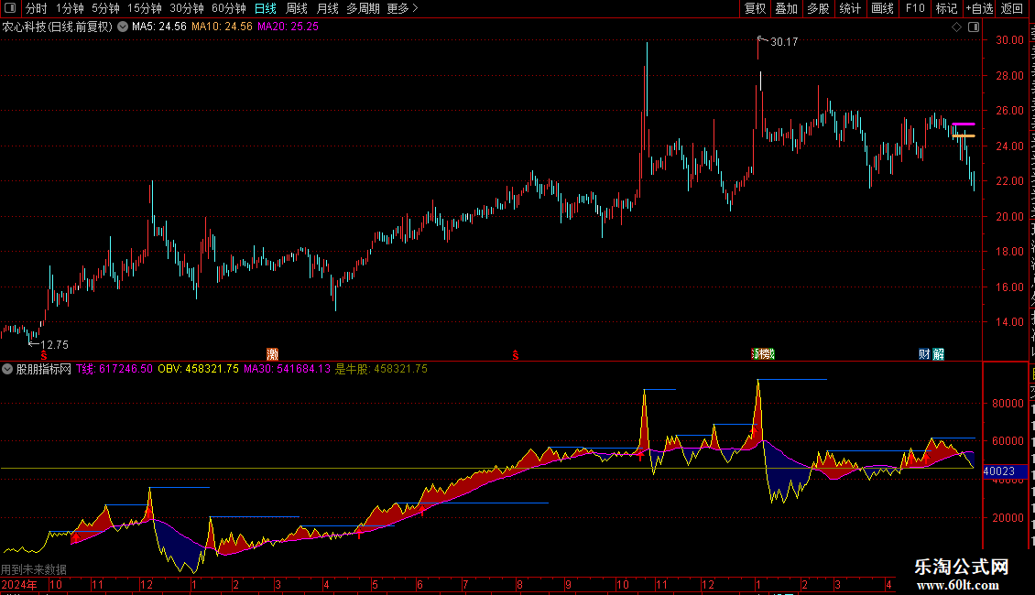The width and height of the screenshot is (1035, 595).
Task: Open 股朋指标网 indicator settings circle icon
Action: [7, 370]
